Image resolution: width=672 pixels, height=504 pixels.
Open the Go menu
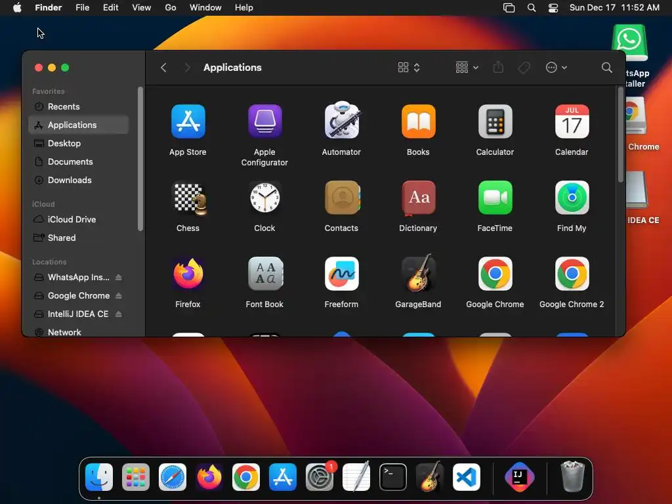point(171,8)
